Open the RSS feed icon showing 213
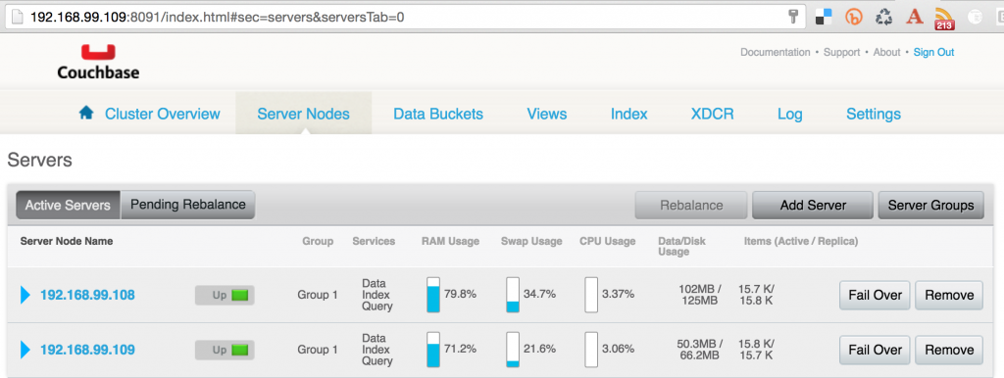The width and height of the screenshot is (1004, 378). (944, 19)
